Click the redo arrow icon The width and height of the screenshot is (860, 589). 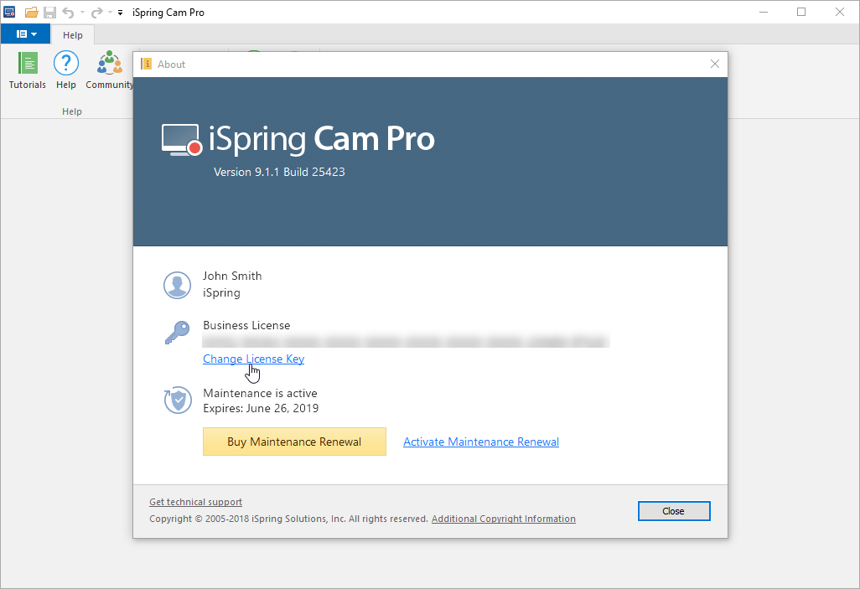click(96, 13)
